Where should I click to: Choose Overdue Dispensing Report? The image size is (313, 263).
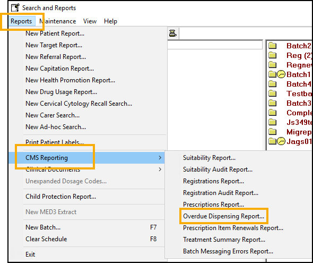(x=223, y=216)
